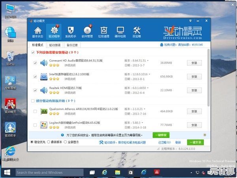Open the 百宝箱 tools icon
Image resolution: width=237 pixels, height=178 pixels.
[x=137, y=32]
